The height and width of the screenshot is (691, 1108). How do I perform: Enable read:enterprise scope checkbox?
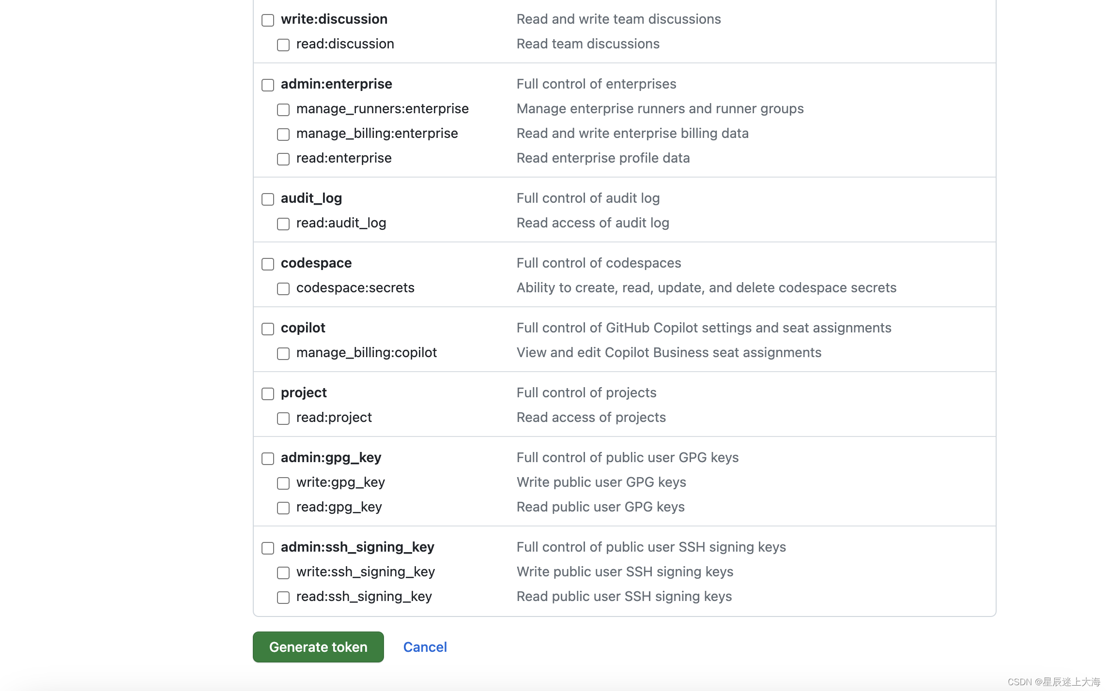[283, 159]
